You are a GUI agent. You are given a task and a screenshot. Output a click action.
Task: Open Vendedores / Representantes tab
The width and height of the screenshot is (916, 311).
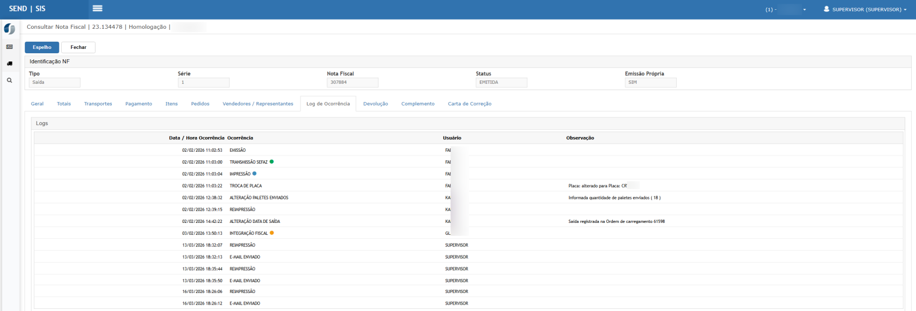[x=258, y=104]
